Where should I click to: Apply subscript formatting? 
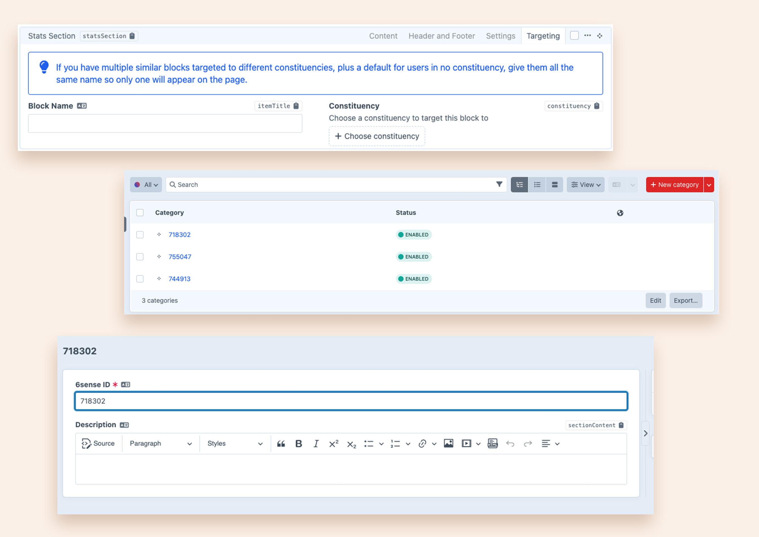pos(351,444)
